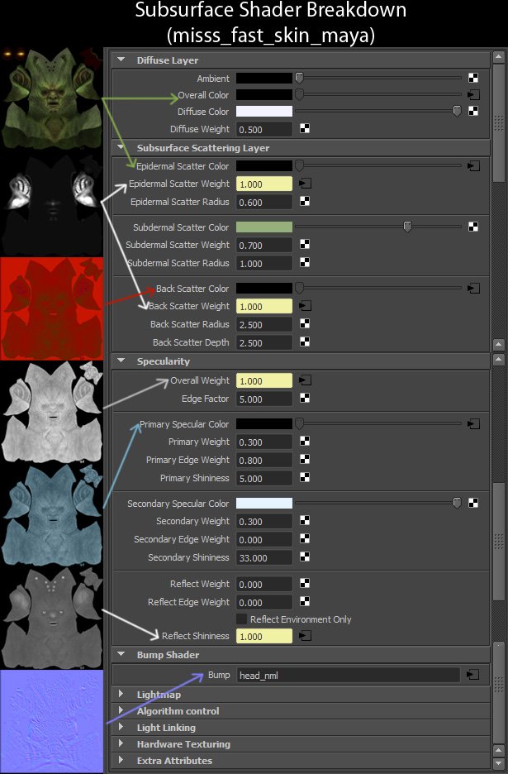This screenshot has width=508, height=774.
Task: Click the Subdermal Scatter Weight value field
Action: click(263, 245)
